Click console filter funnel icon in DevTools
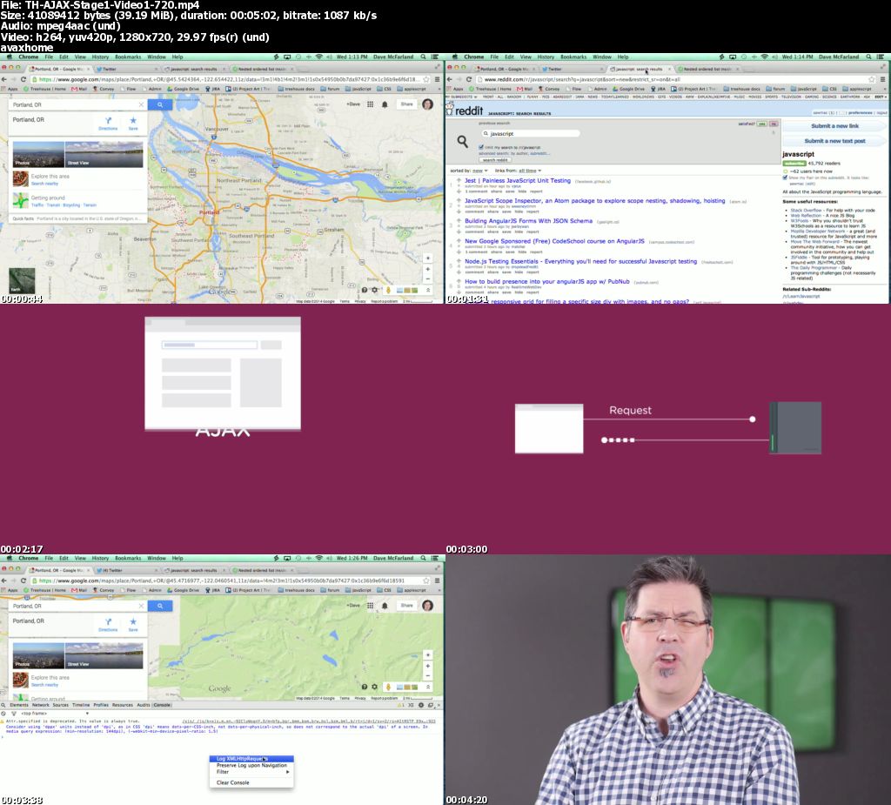The height and width of the screenshot is (805, 891). click(12, 713)
